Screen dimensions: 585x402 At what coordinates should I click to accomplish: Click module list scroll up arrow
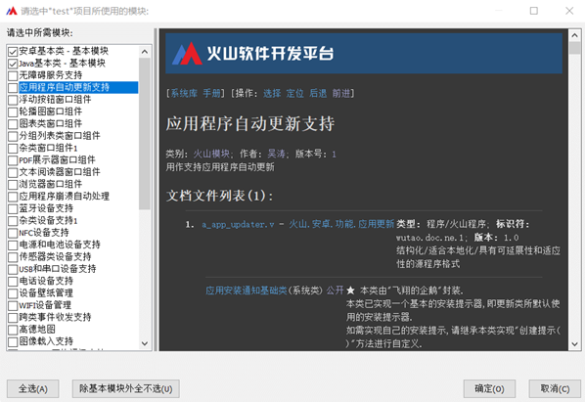(x=145, y=52)
